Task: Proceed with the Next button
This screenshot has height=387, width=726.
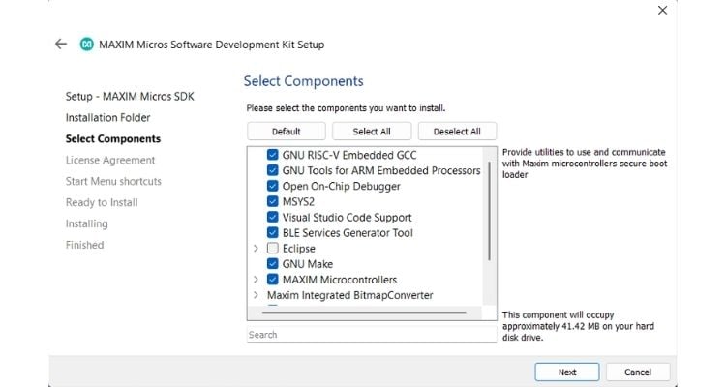Action: click(x=566, y=372)
